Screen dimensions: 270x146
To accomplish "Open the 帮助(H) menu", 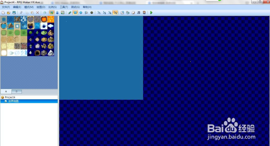I will pyautogui.click(x=87, y=7).
